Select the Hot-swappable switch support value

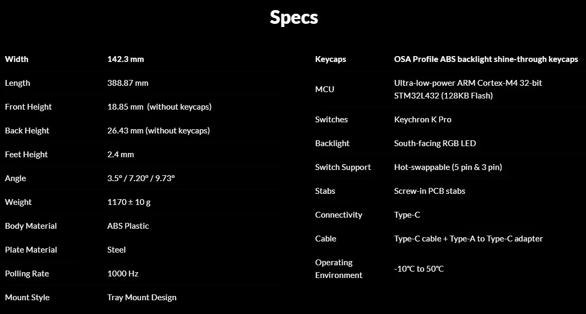pos(448,167)
